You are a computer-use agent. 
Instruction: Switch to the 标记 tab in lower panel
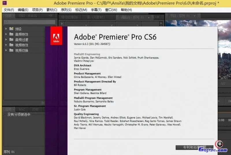click(x=22, y=110)
